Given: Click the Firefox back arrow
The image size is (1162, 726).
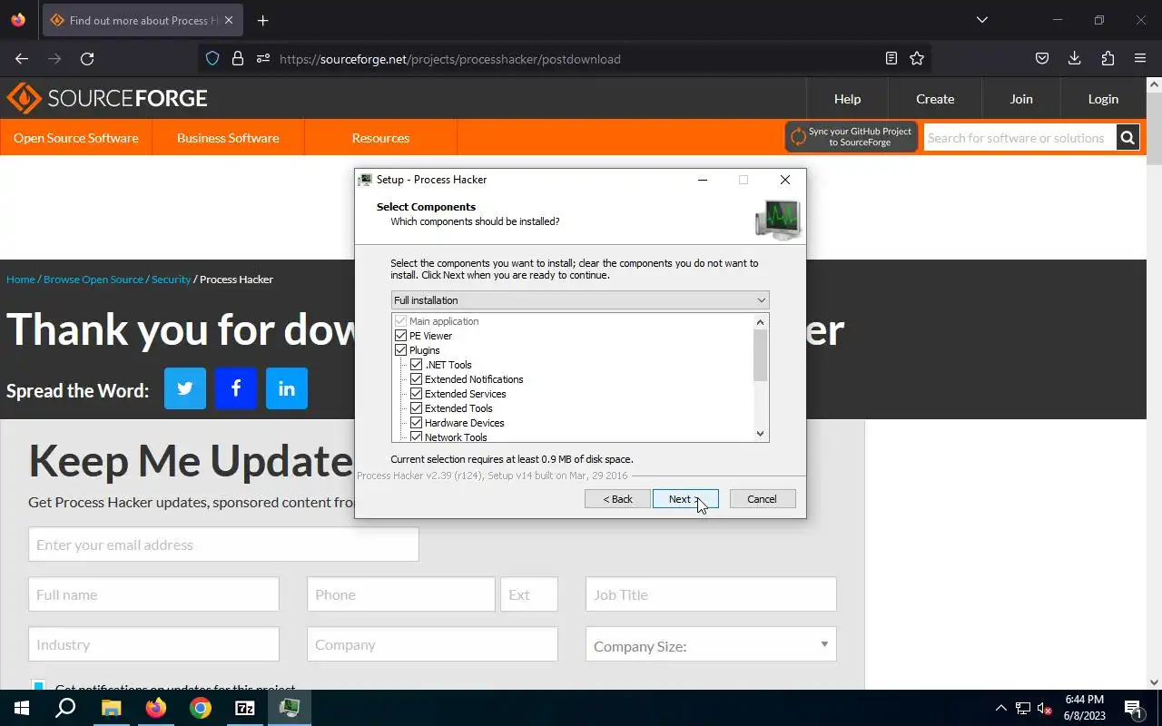Looking at the screenshot, I should [x=22, y=59].
